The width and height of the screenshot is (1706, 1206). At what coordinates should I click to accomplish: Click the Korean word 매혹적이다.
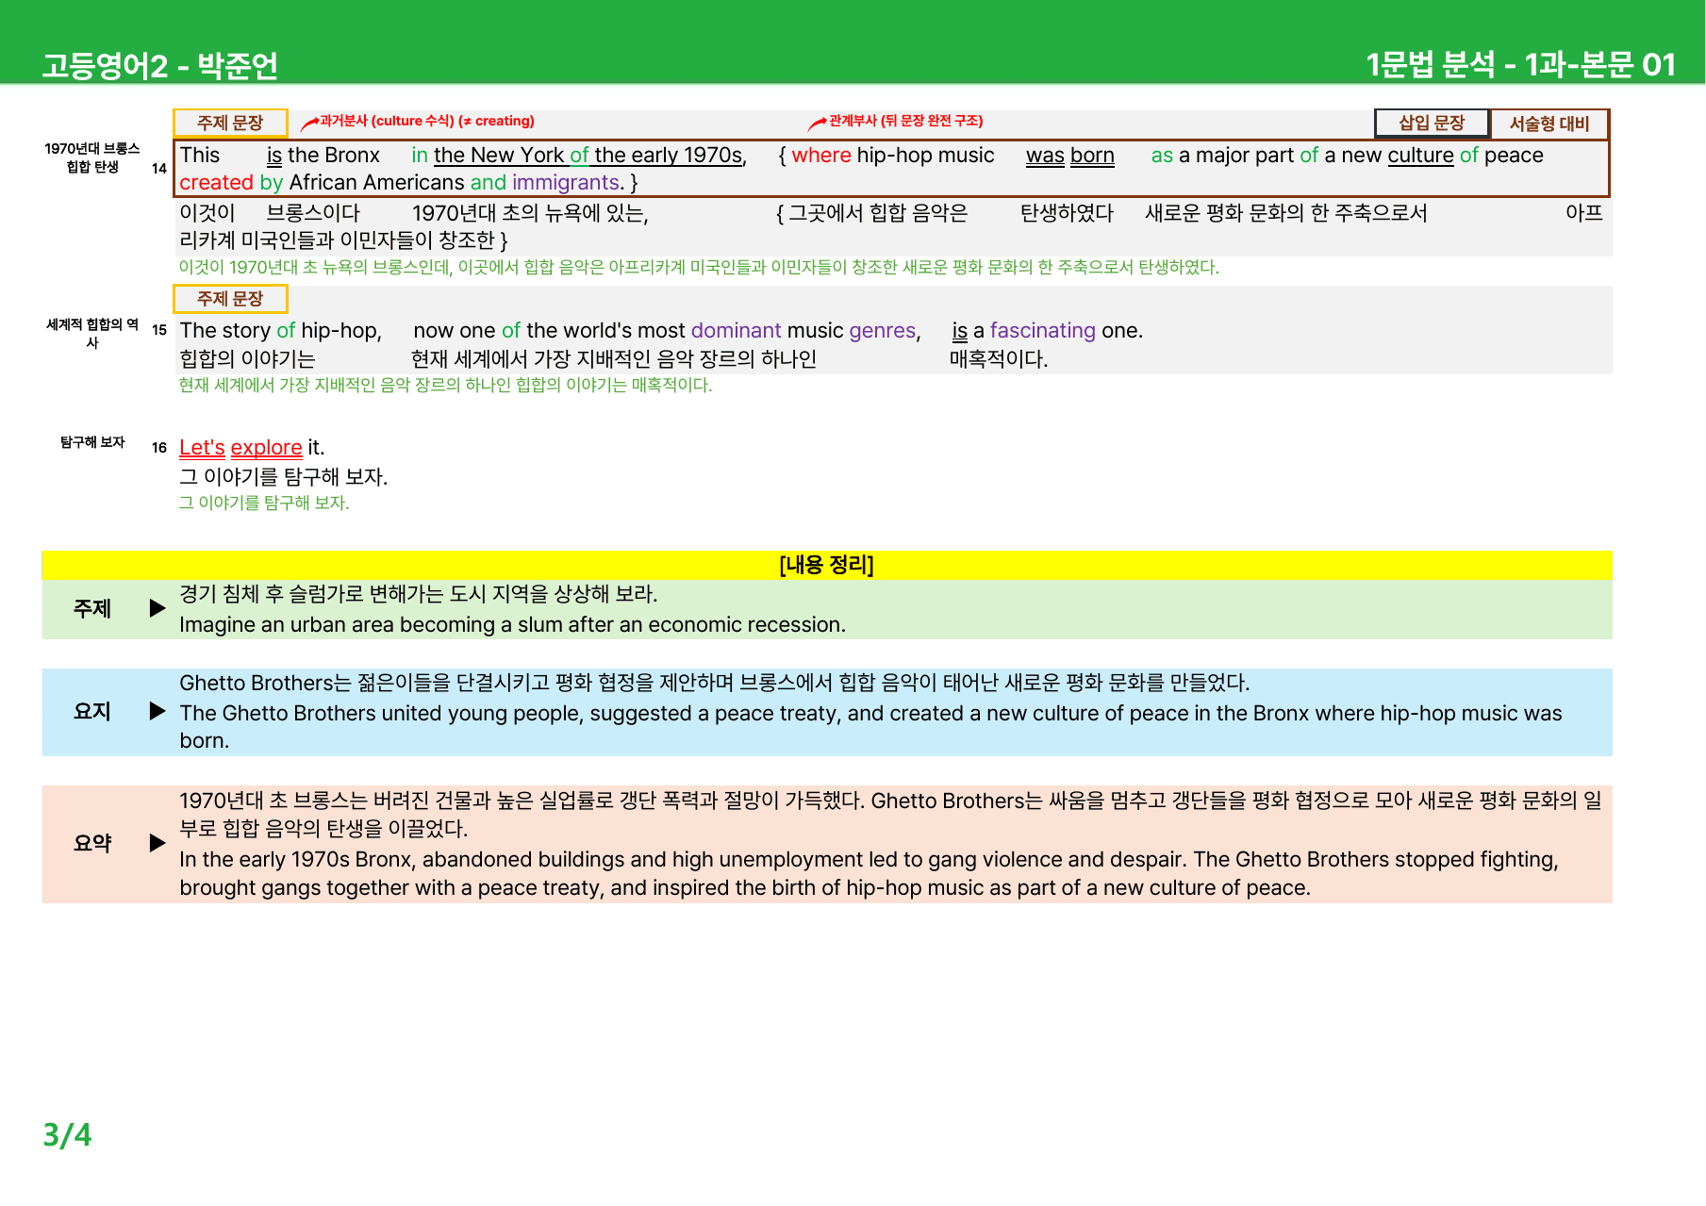999,359
